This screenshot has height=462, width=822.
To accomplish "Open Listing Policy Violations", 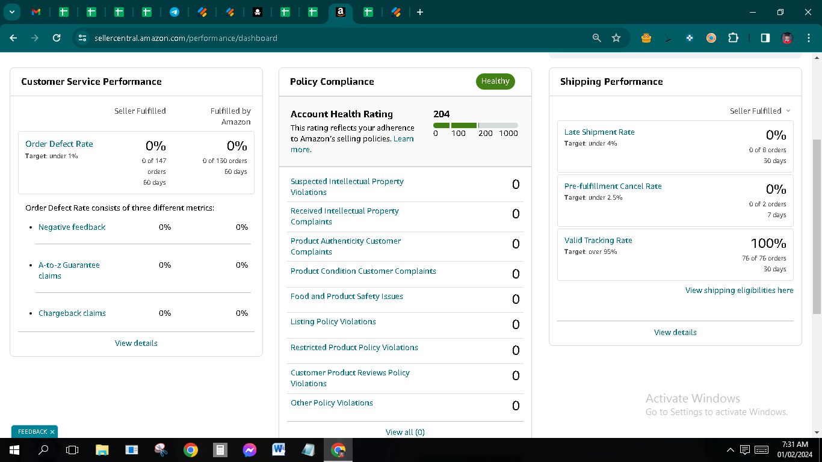I will click(x=333, y=321).
